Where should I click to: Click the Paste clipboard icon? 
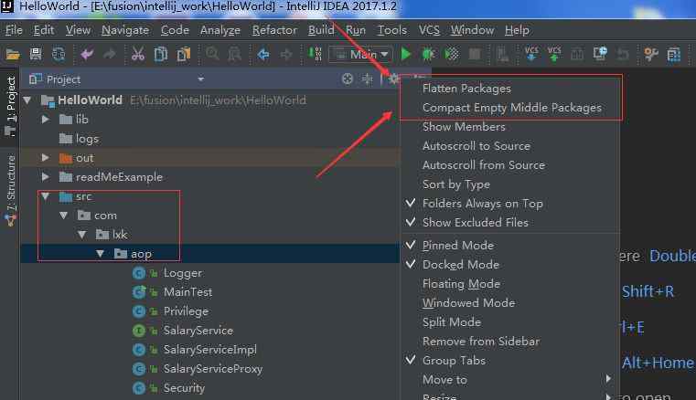(x=183, y=55)
